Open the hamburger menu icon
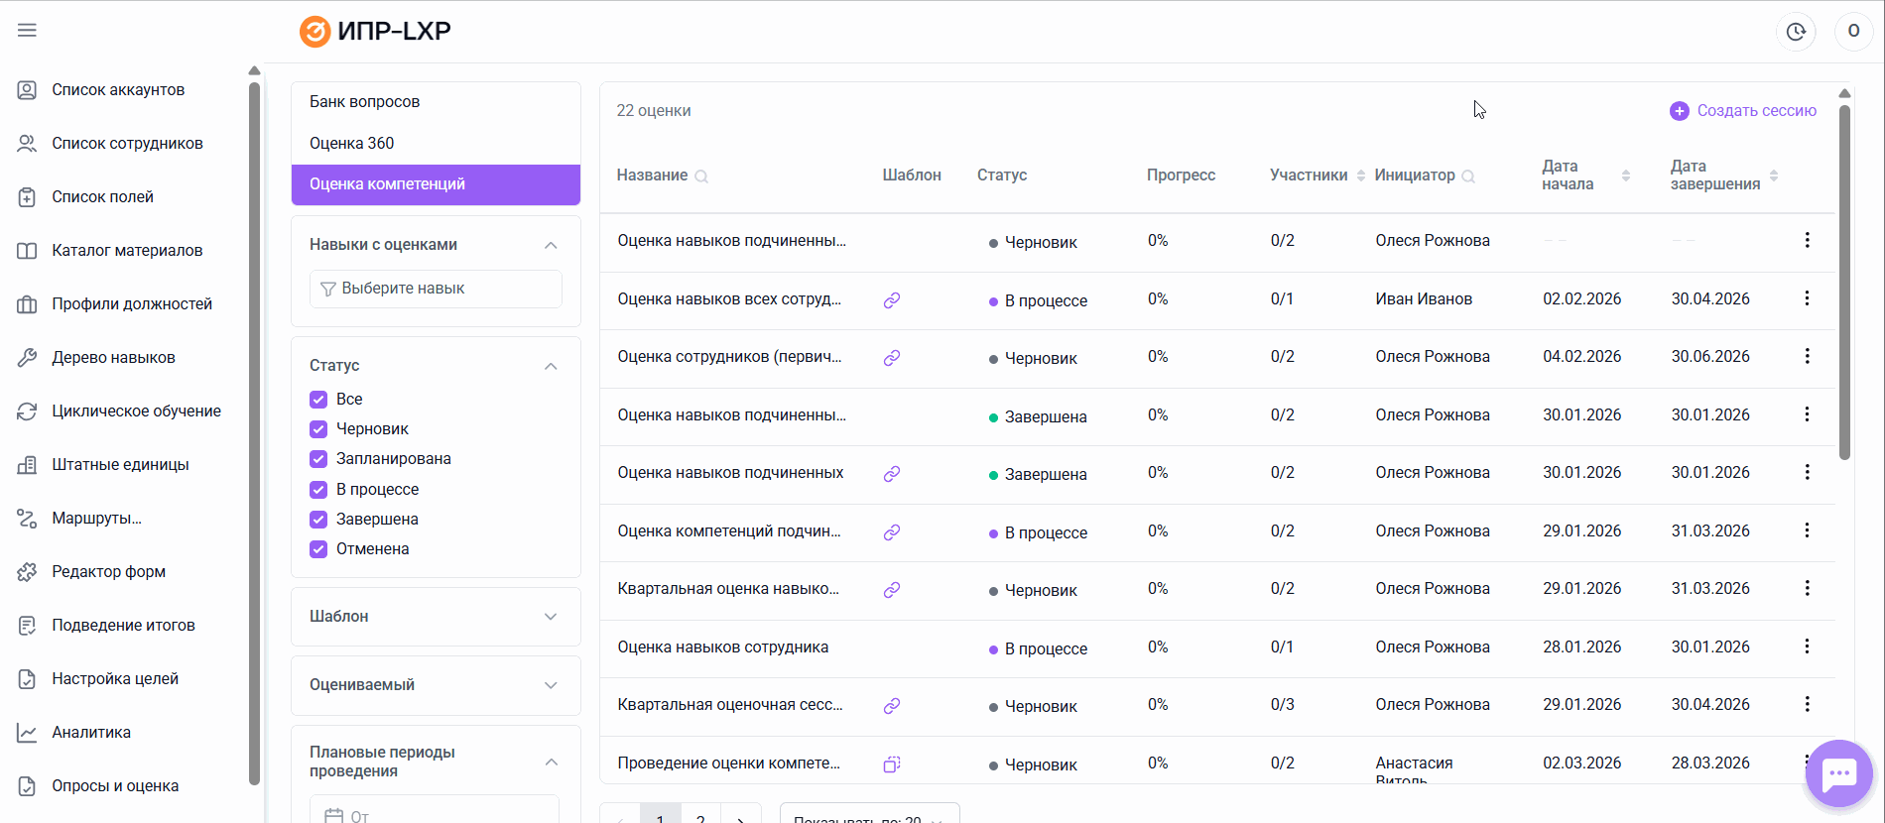Screen dimensions: 1885x823 (x=27, y=31)
